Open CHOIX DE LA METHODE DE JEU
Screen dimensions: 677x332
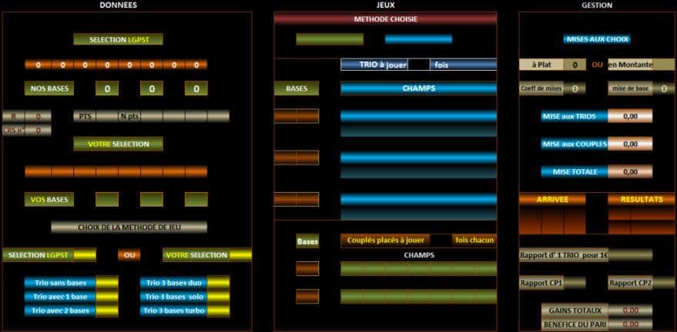click(129, 227)
